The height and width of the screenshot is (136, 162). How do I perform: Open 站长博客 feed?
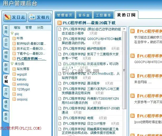pos(23,69)
